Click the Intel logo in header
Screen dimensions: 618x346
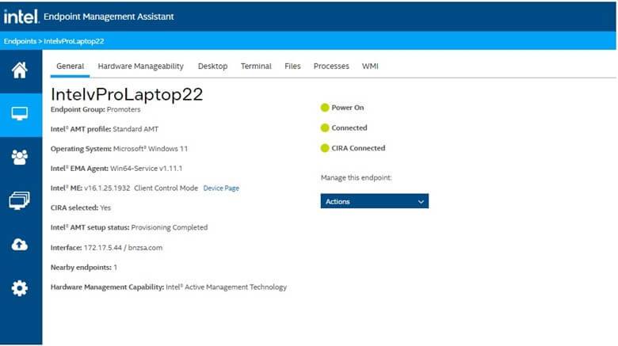[21, 17]
